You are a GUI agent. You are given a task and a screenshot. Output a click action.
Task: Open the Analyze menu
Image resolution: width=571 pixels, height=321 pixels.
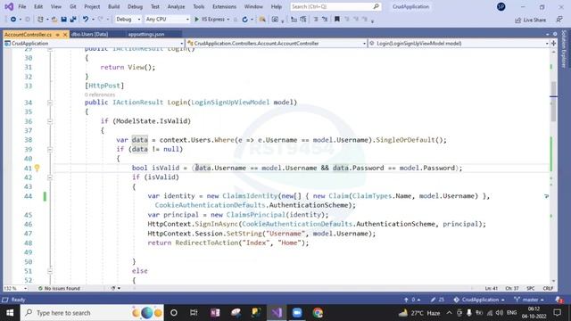[x=177, y=6]
